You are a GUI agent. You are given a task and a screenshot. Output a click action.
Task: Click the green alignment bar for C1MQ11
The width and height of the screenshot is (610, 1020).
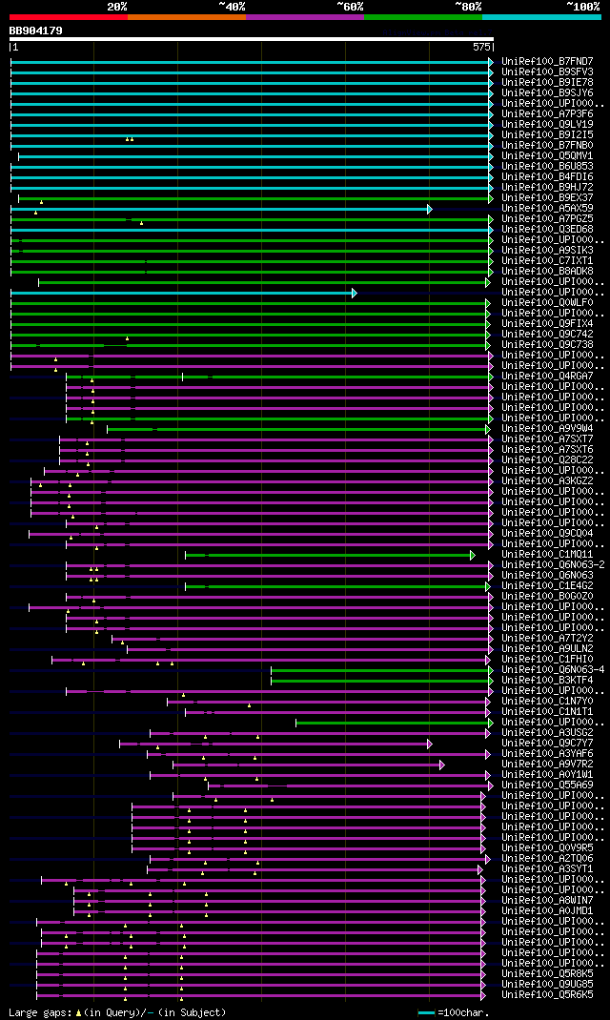click(331, 555)
